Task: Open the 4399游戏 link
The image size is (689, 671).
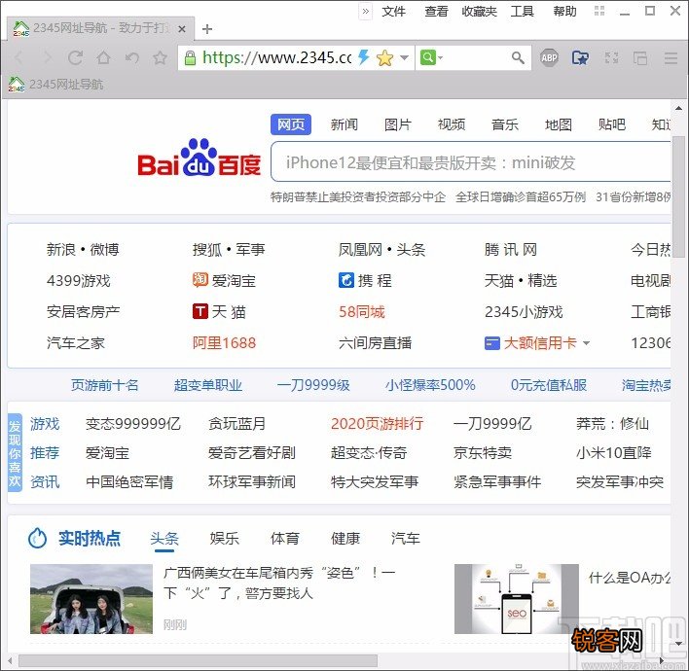Action: pos(79,280)
